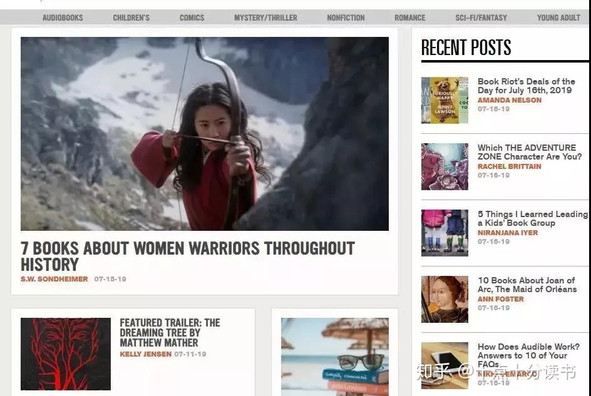Screen dimensions: 591x396
Task: Select the Nonfiction menu item
Action: [346, 18]
